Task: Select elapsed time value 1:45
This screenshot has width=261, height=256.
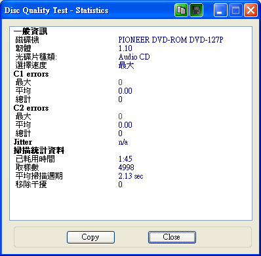Action: pos(125,159)
